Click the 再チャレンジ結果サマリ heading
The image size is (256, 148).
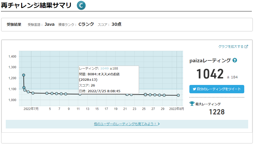coord(36,5)
